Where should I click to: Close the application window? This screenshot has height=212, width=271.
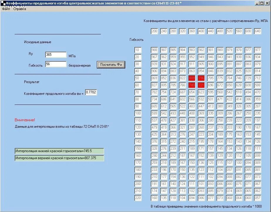[267, 3]
